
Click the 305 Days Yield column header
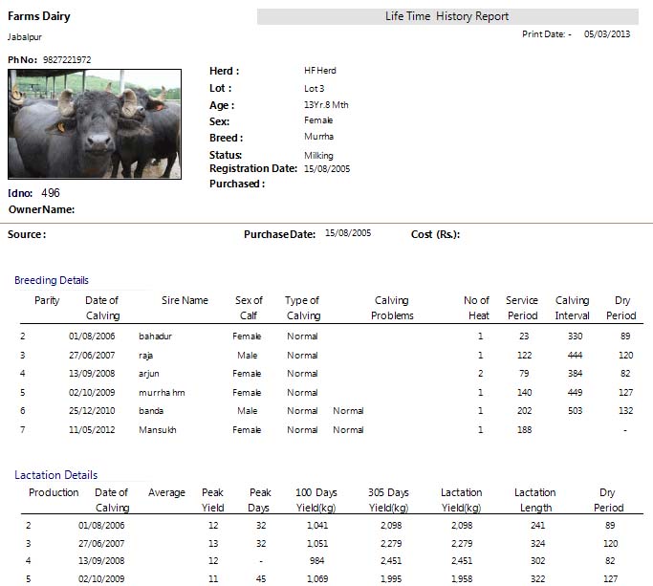click(388, 500)
